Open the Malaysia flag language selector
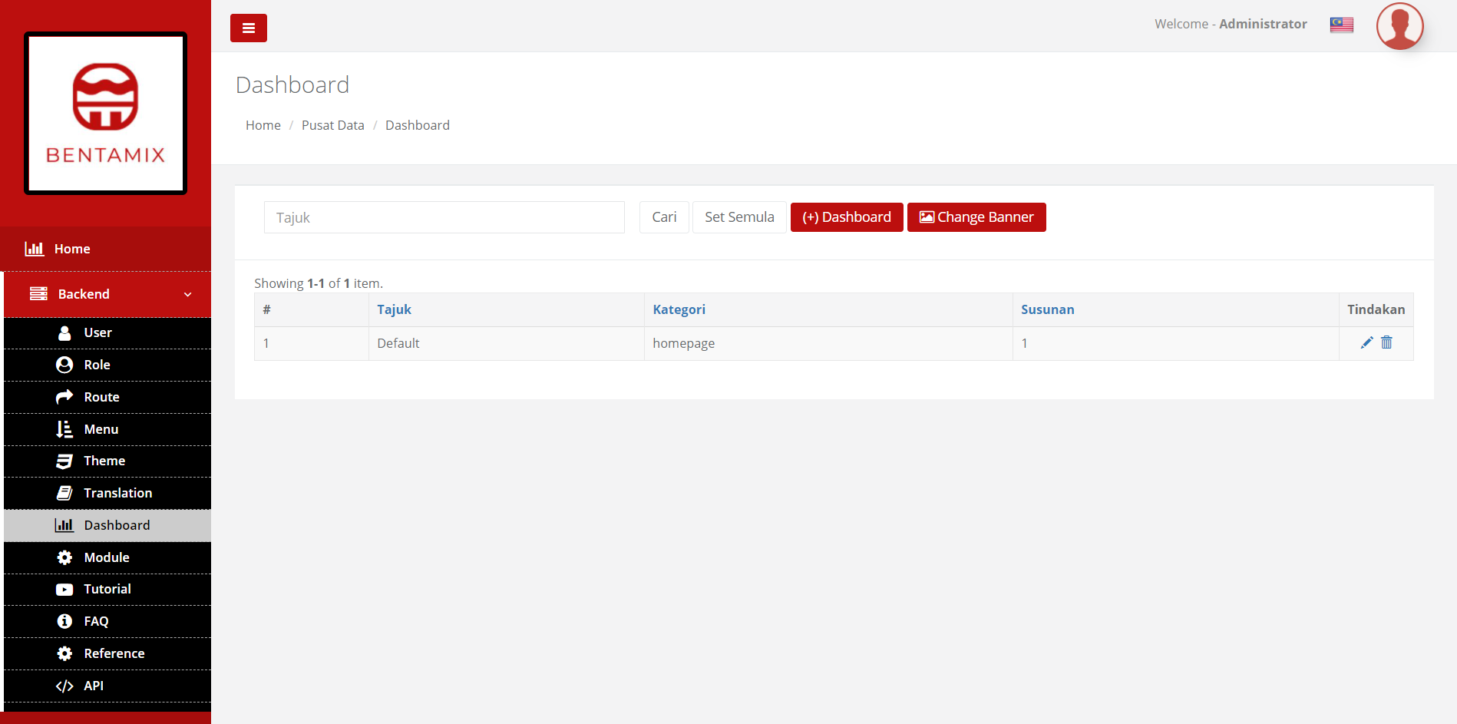Screen dimensions: 1457x724 (x=1341, y=25)
